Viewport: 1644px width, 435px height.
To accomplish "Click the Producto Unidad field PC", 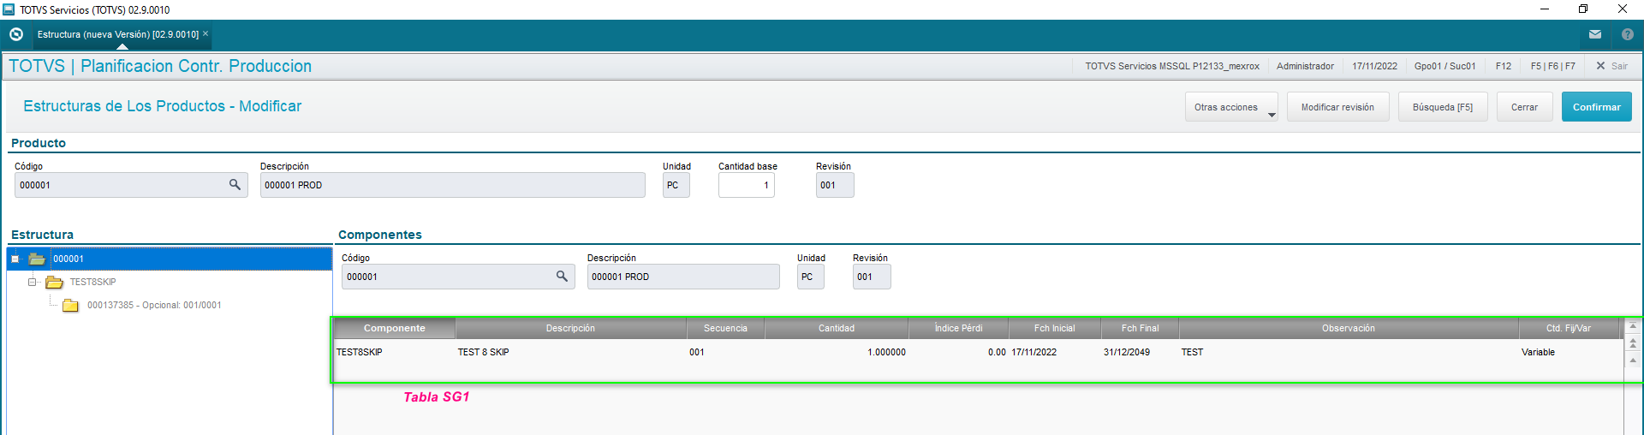I will tap(676, 185).
